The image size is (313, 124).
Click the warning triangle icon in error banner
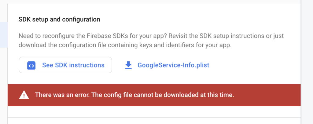tap(24, 95)
